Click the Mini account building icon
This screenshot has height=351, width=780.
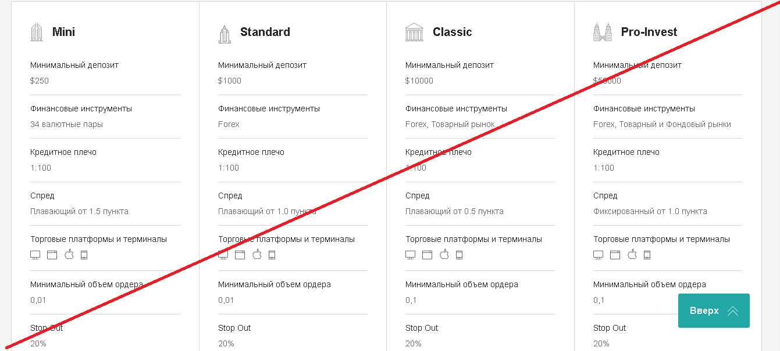tap(37, 32)
